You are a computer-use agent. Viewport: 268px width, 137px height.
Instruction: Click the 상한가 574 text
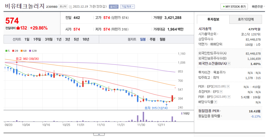tap(120, 18)
